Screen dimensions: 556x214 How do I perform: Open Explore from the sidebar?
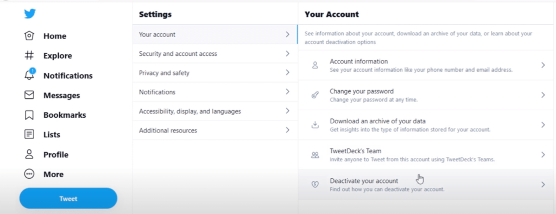click(58, 56)
